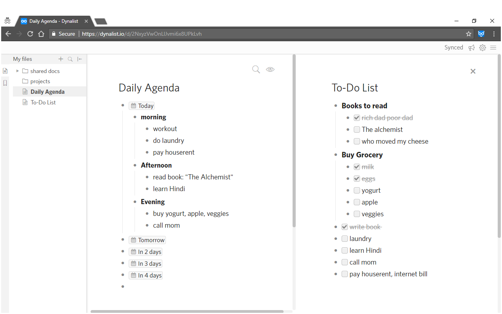Click the bullet beside the Today item
This screenshot has width=502, height=314.
[123, 106]
